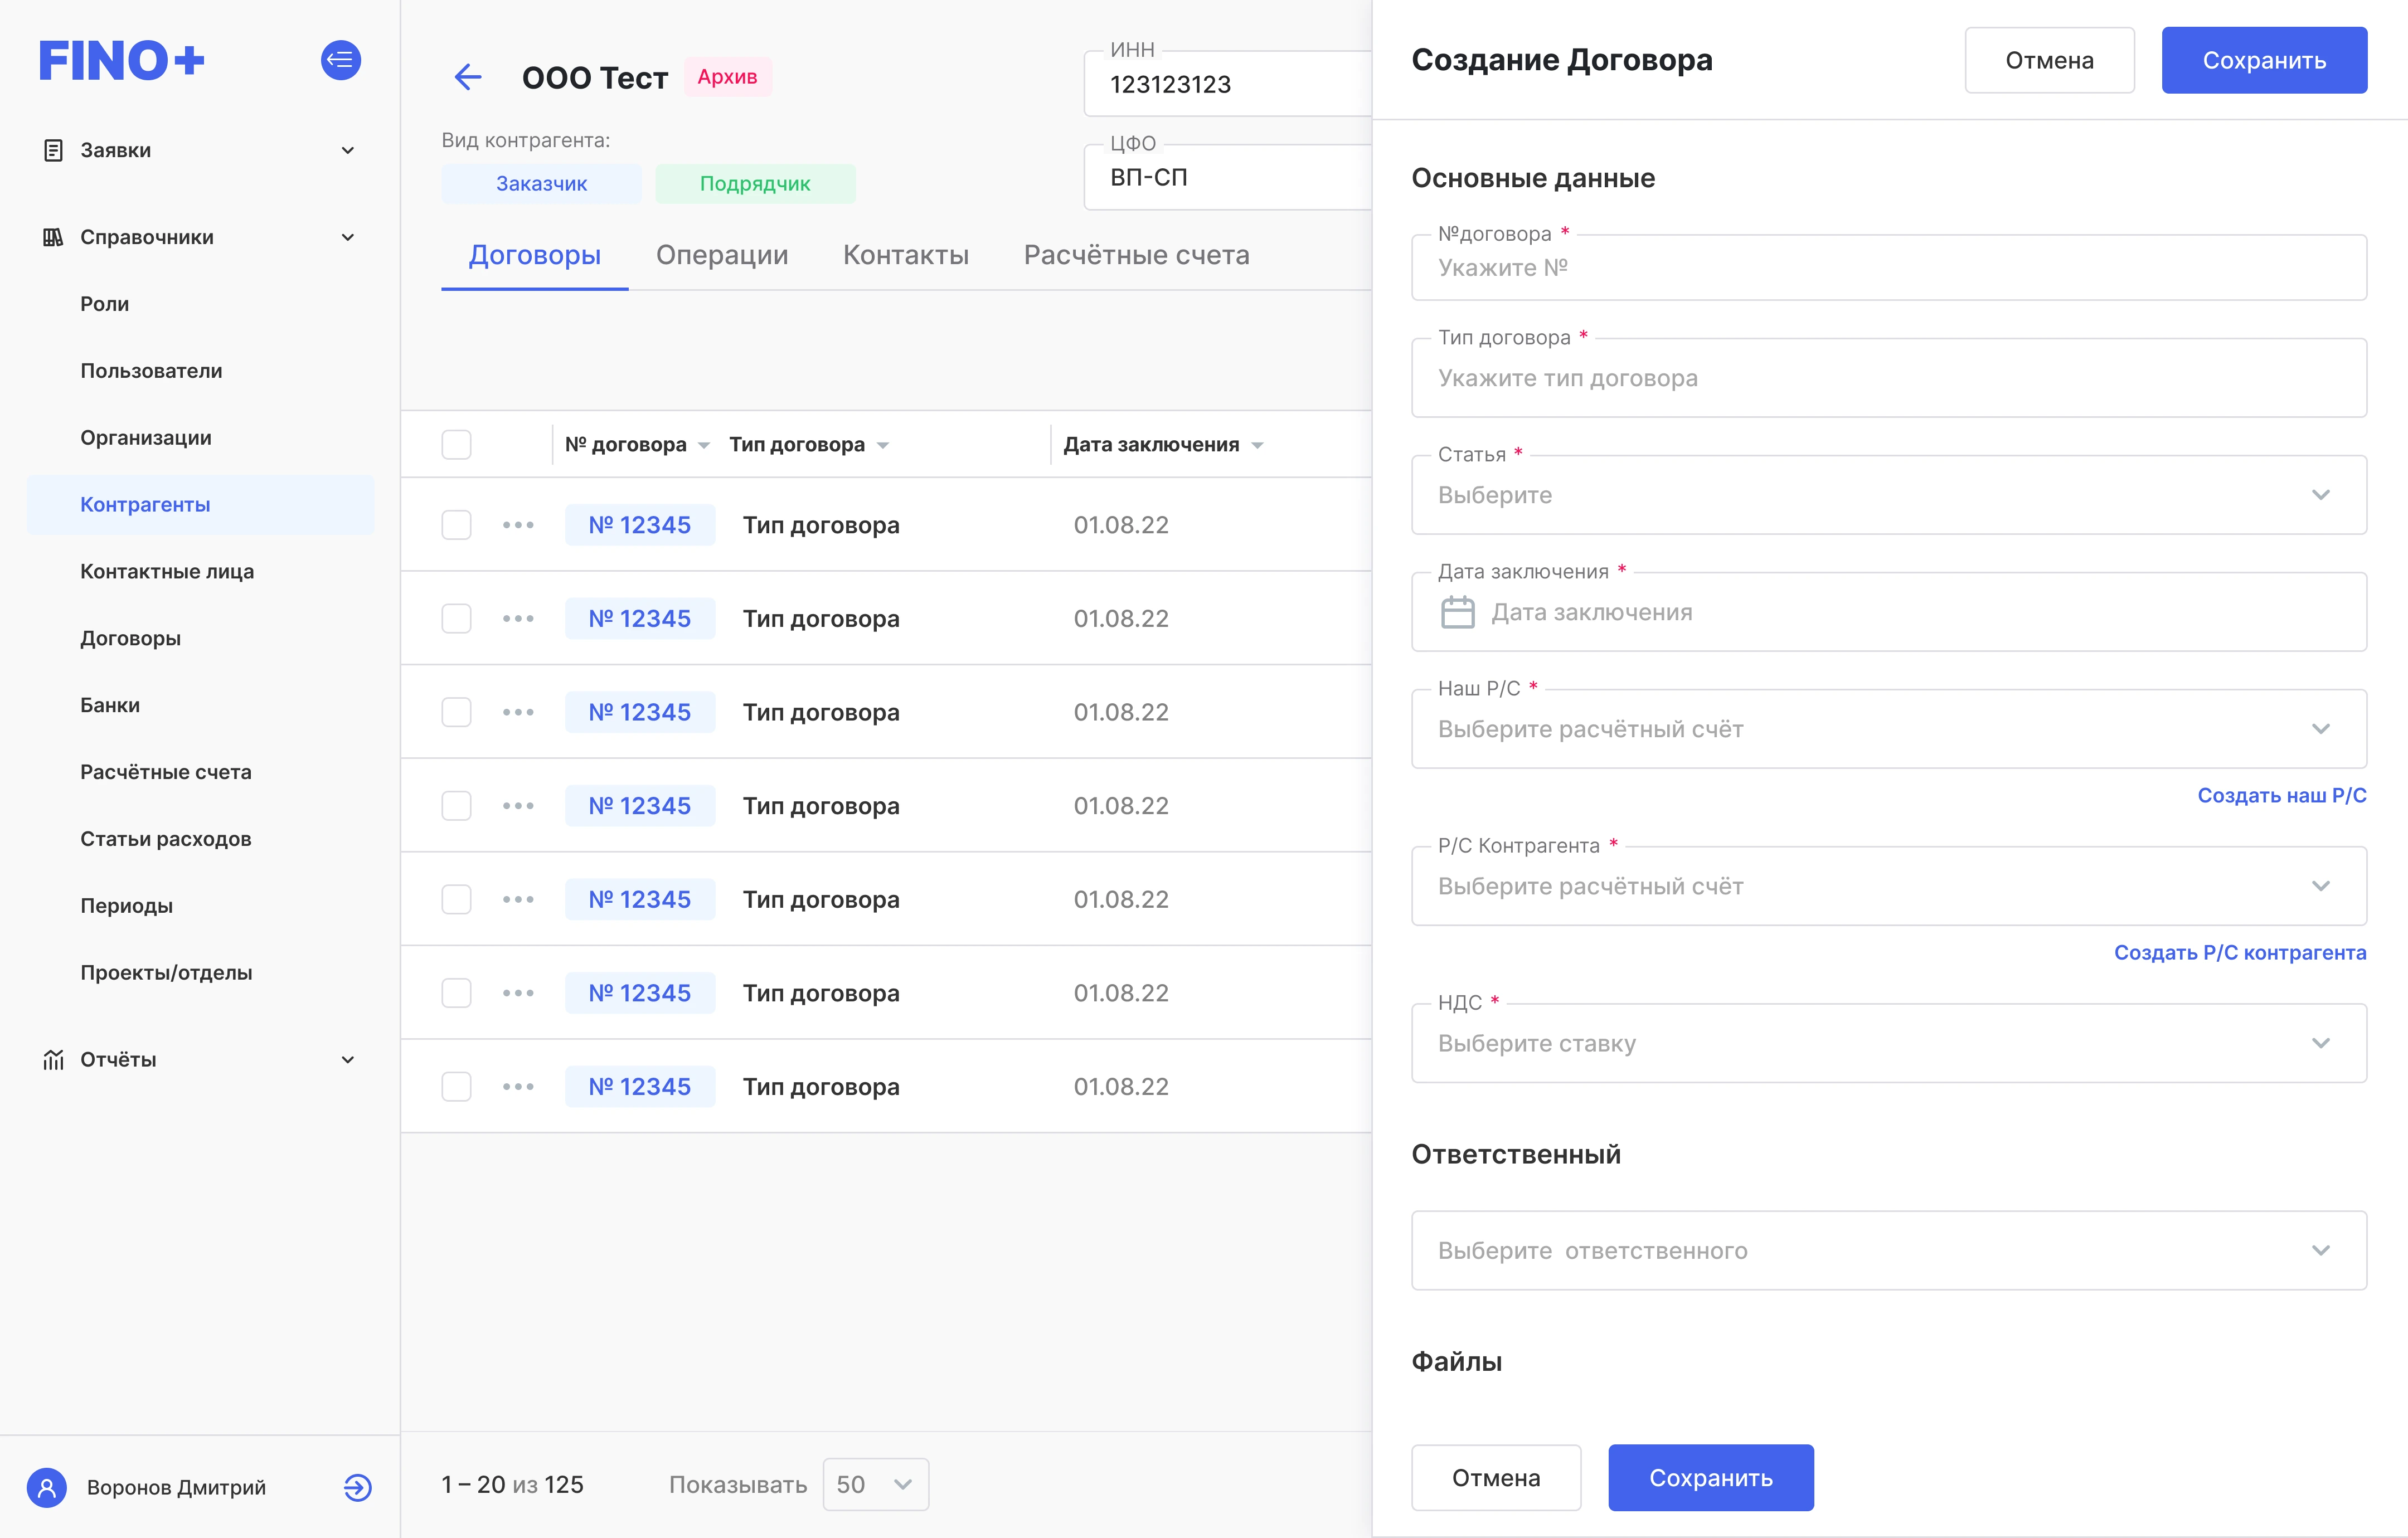The image size is (2408, 1538).
Task: Switch to the Расчётные счета tab
Action: (1136, 255)
